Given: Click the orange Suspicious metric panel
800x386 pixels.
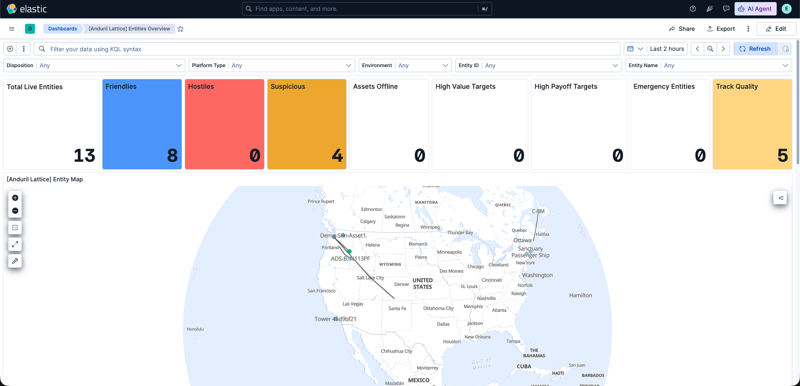Looking at the screenshot, I should [307, 124].
